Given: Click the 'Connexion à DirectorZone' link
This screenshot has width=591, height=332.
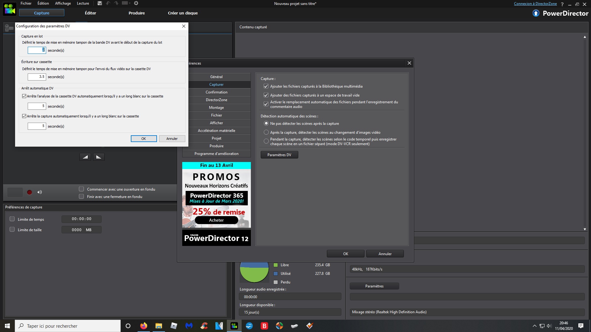Looking at the screenshot, I should (535, 4).
